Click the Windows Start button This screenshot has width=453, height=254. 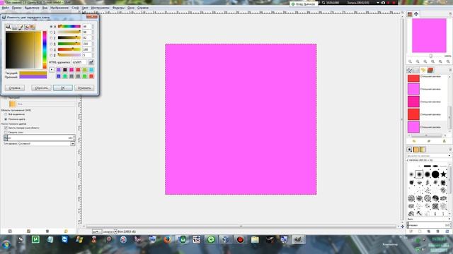coord(6,245)
